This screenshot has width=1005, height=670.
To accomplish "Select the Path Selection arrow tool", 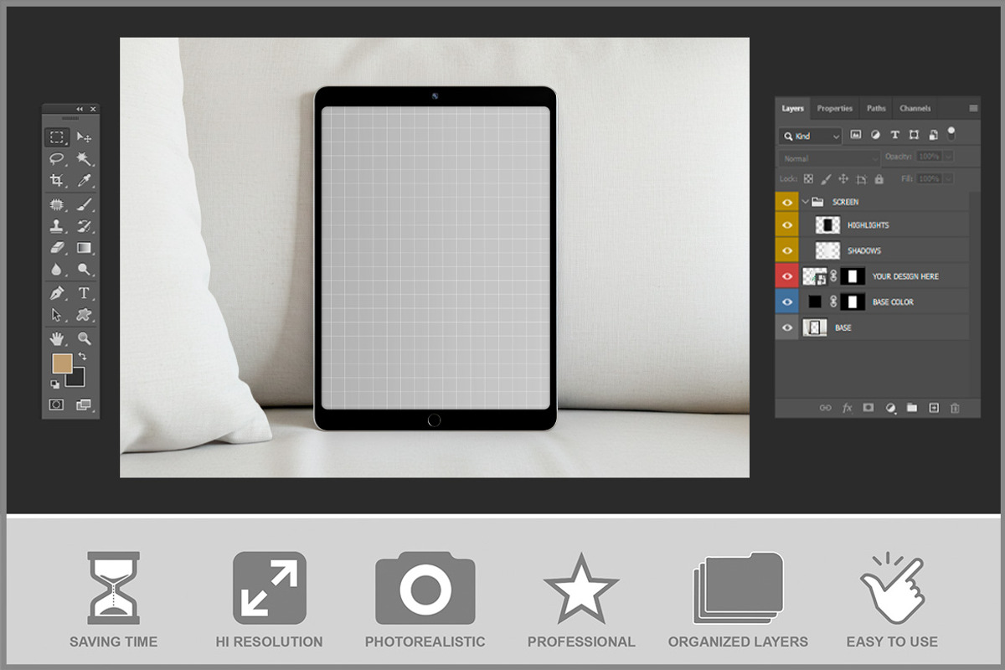I will (x=57, y=315).
